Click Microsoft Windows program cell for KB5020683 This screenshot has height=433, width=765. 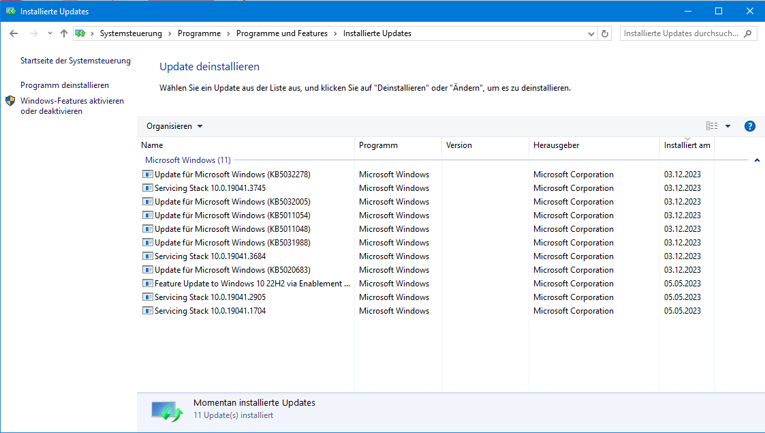tap(394, 270)
